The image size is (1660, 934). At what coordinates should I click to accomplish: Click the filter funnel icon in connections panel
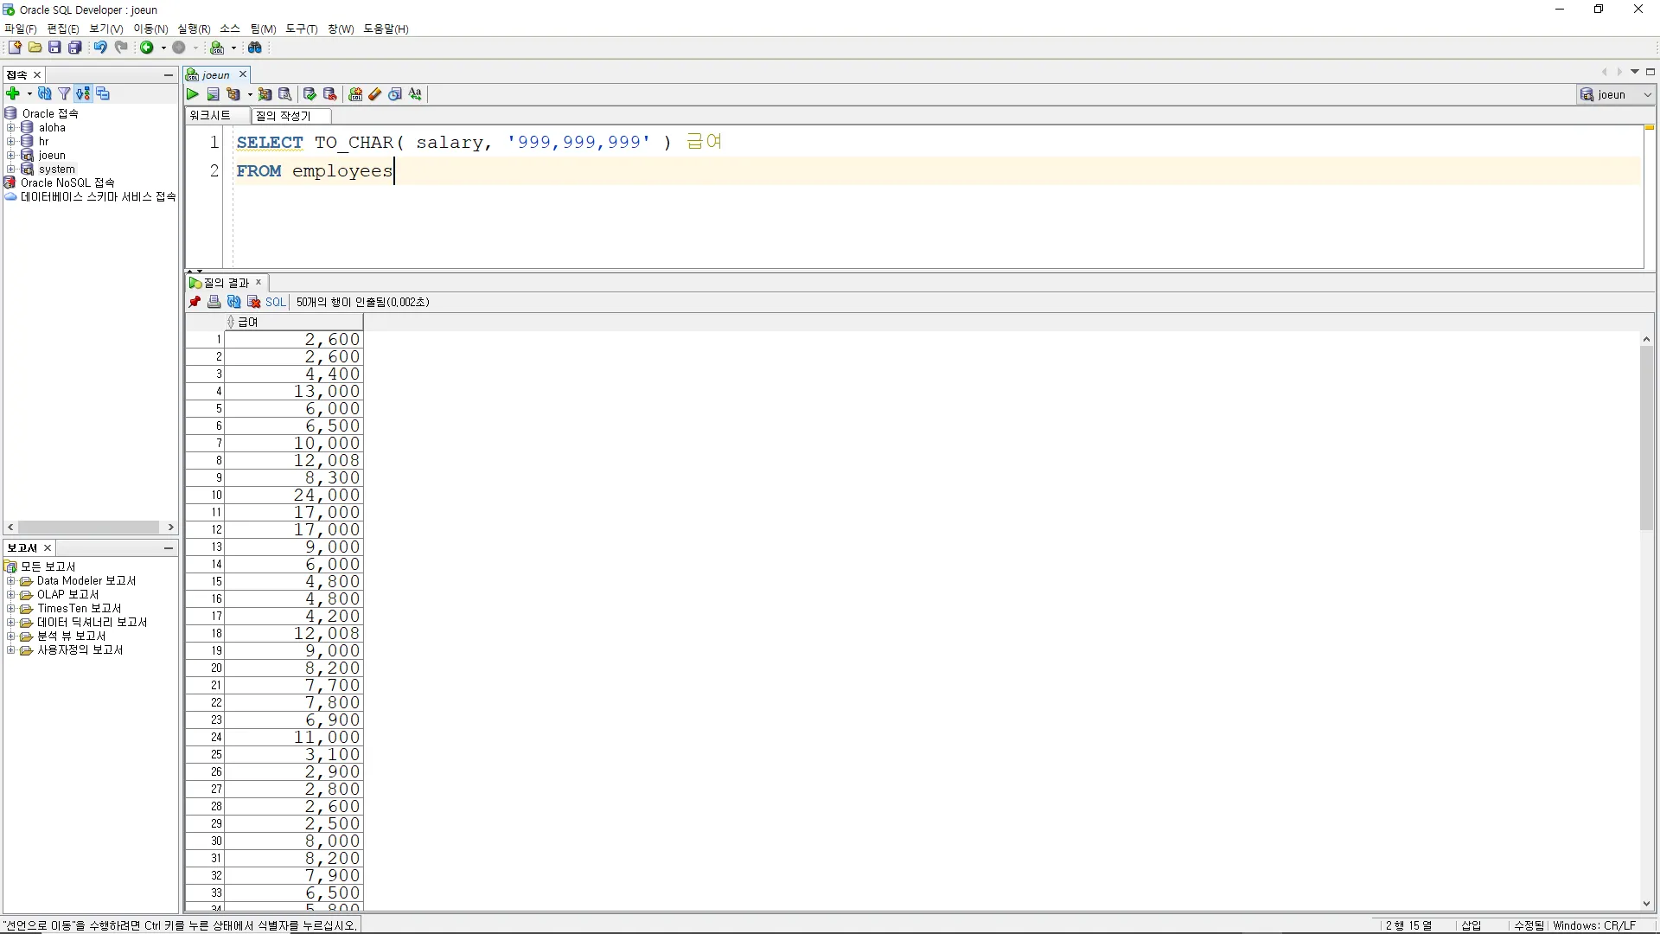(64, 93)
